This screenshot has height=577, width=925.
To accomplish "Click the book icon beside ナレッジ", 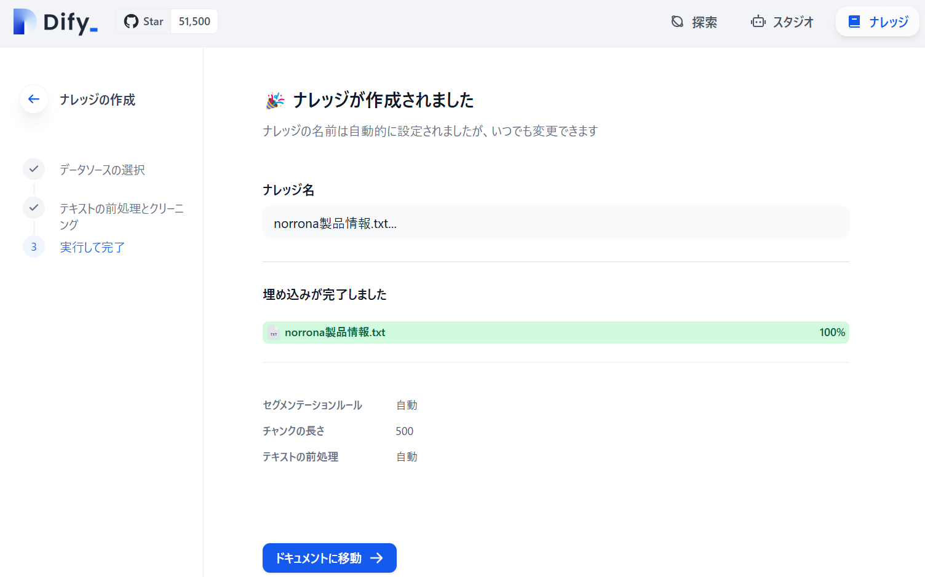I will 854,22.
